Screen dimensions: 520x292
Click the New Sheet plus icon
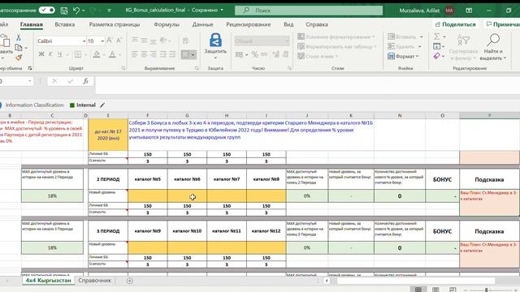(x=130, y=281)
